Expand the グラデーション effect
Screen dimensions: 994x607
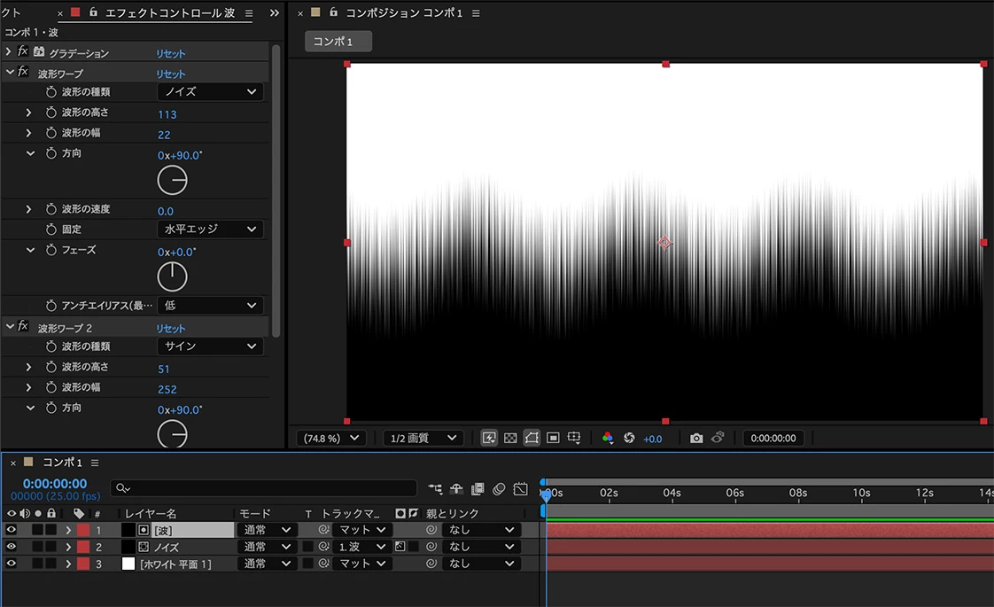point(8,51)
